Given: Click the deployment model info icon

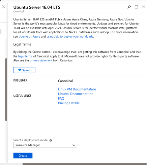Looking at the screenshot, I should [51, 140].
